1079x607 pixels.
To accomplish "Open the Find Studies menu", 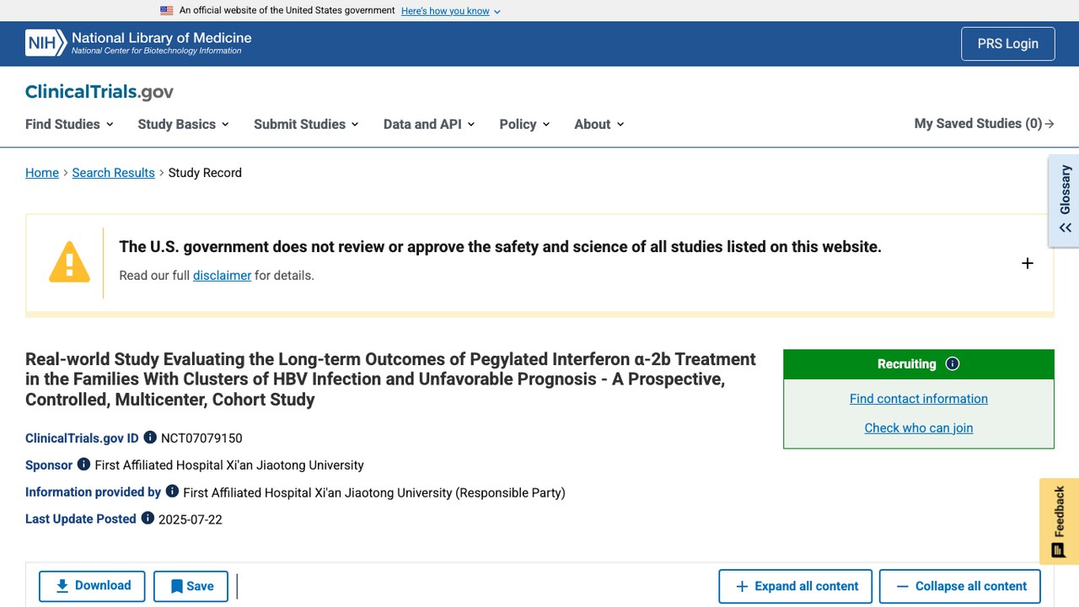I will coord(69,124).
